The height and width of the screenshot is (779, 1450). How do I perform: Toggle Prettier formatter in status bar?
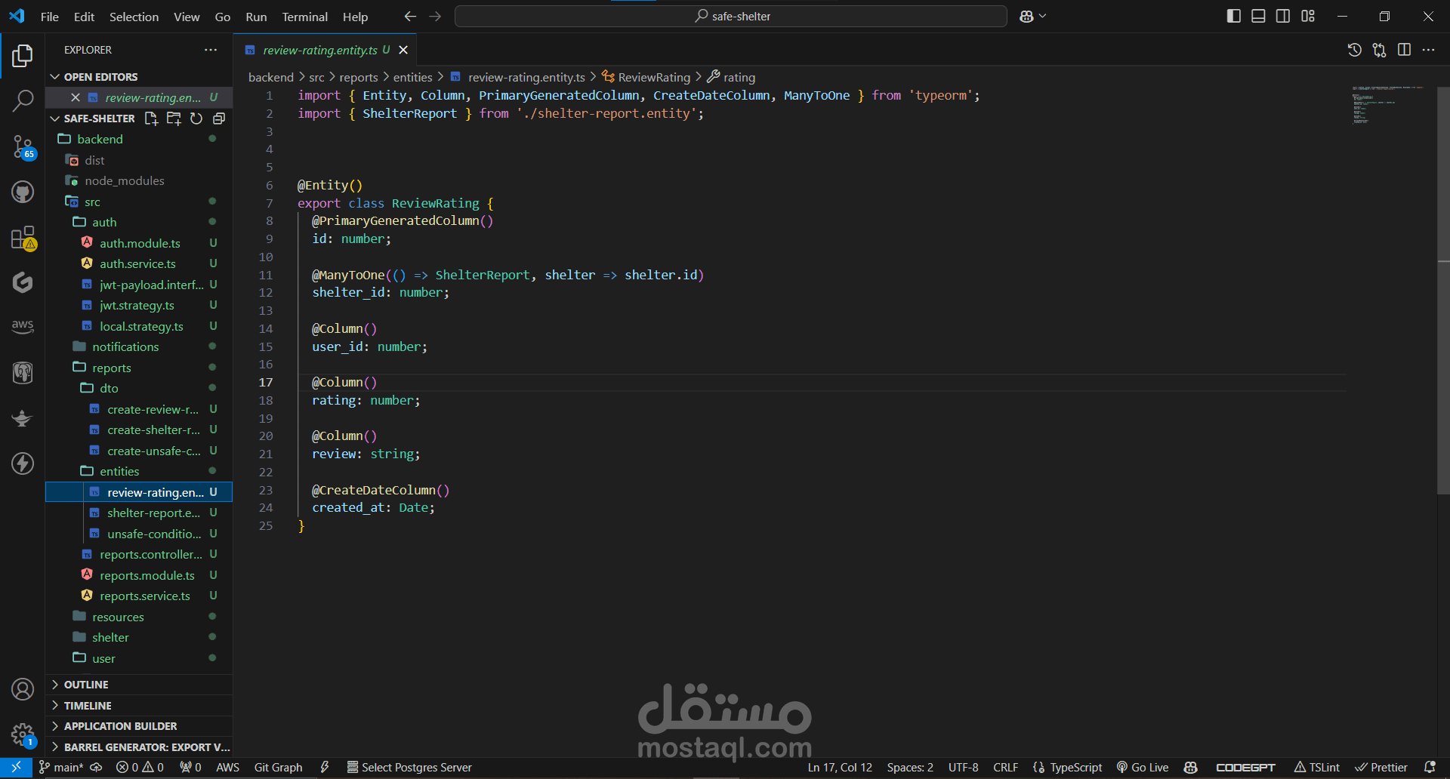click(x=1381, y=768)
